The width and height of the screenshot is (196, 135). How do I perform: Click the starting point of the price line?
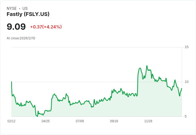pos(11,82)
